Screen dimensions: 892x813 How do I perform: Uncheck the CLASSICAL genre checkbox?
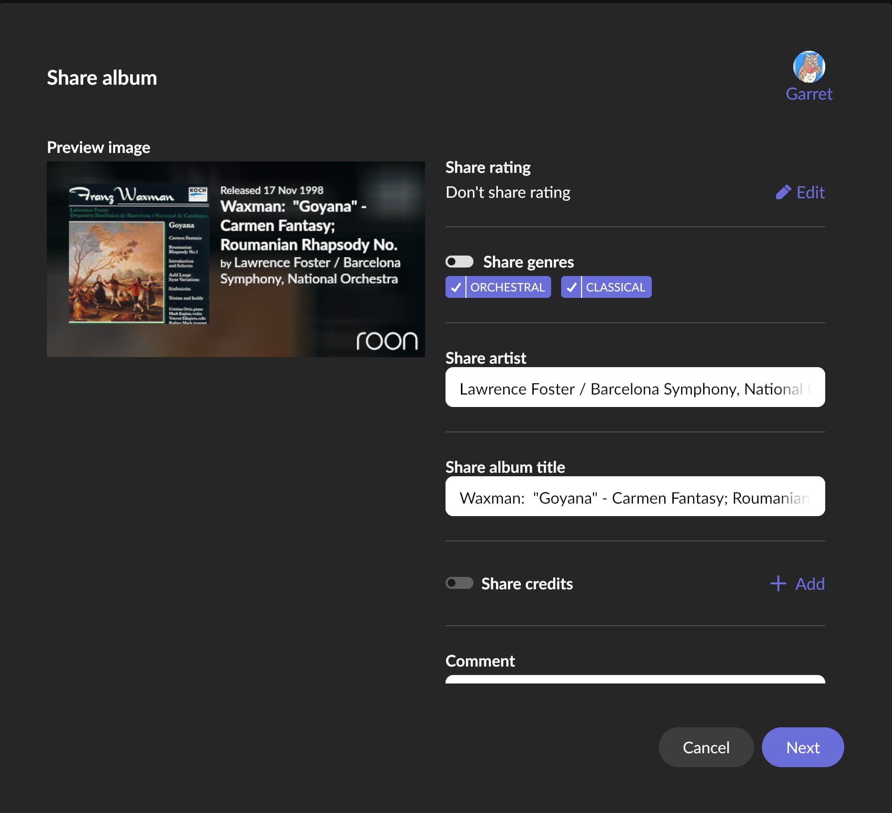(571, 287)
